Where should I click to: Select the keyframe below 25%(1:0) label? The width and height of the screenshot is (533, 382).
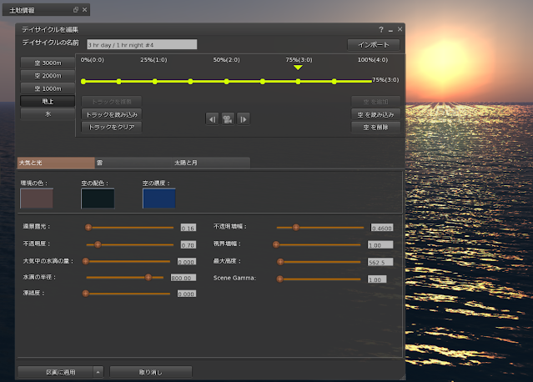point(154,81)
